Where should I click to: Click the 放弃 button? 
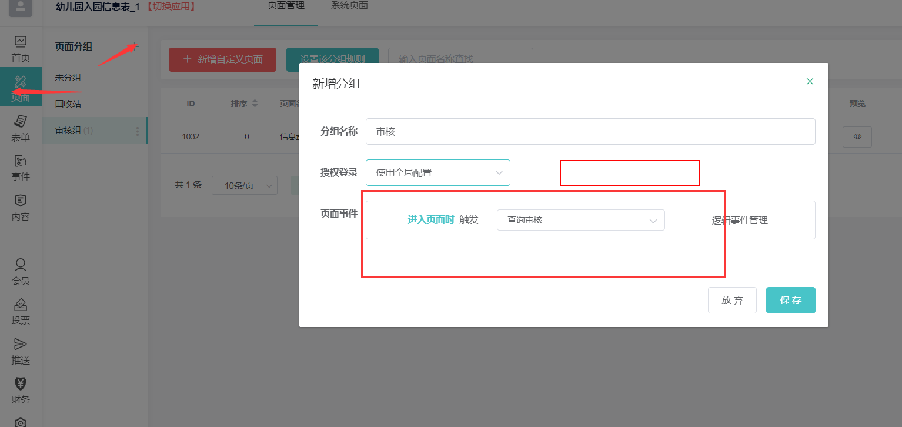[732, 300]
